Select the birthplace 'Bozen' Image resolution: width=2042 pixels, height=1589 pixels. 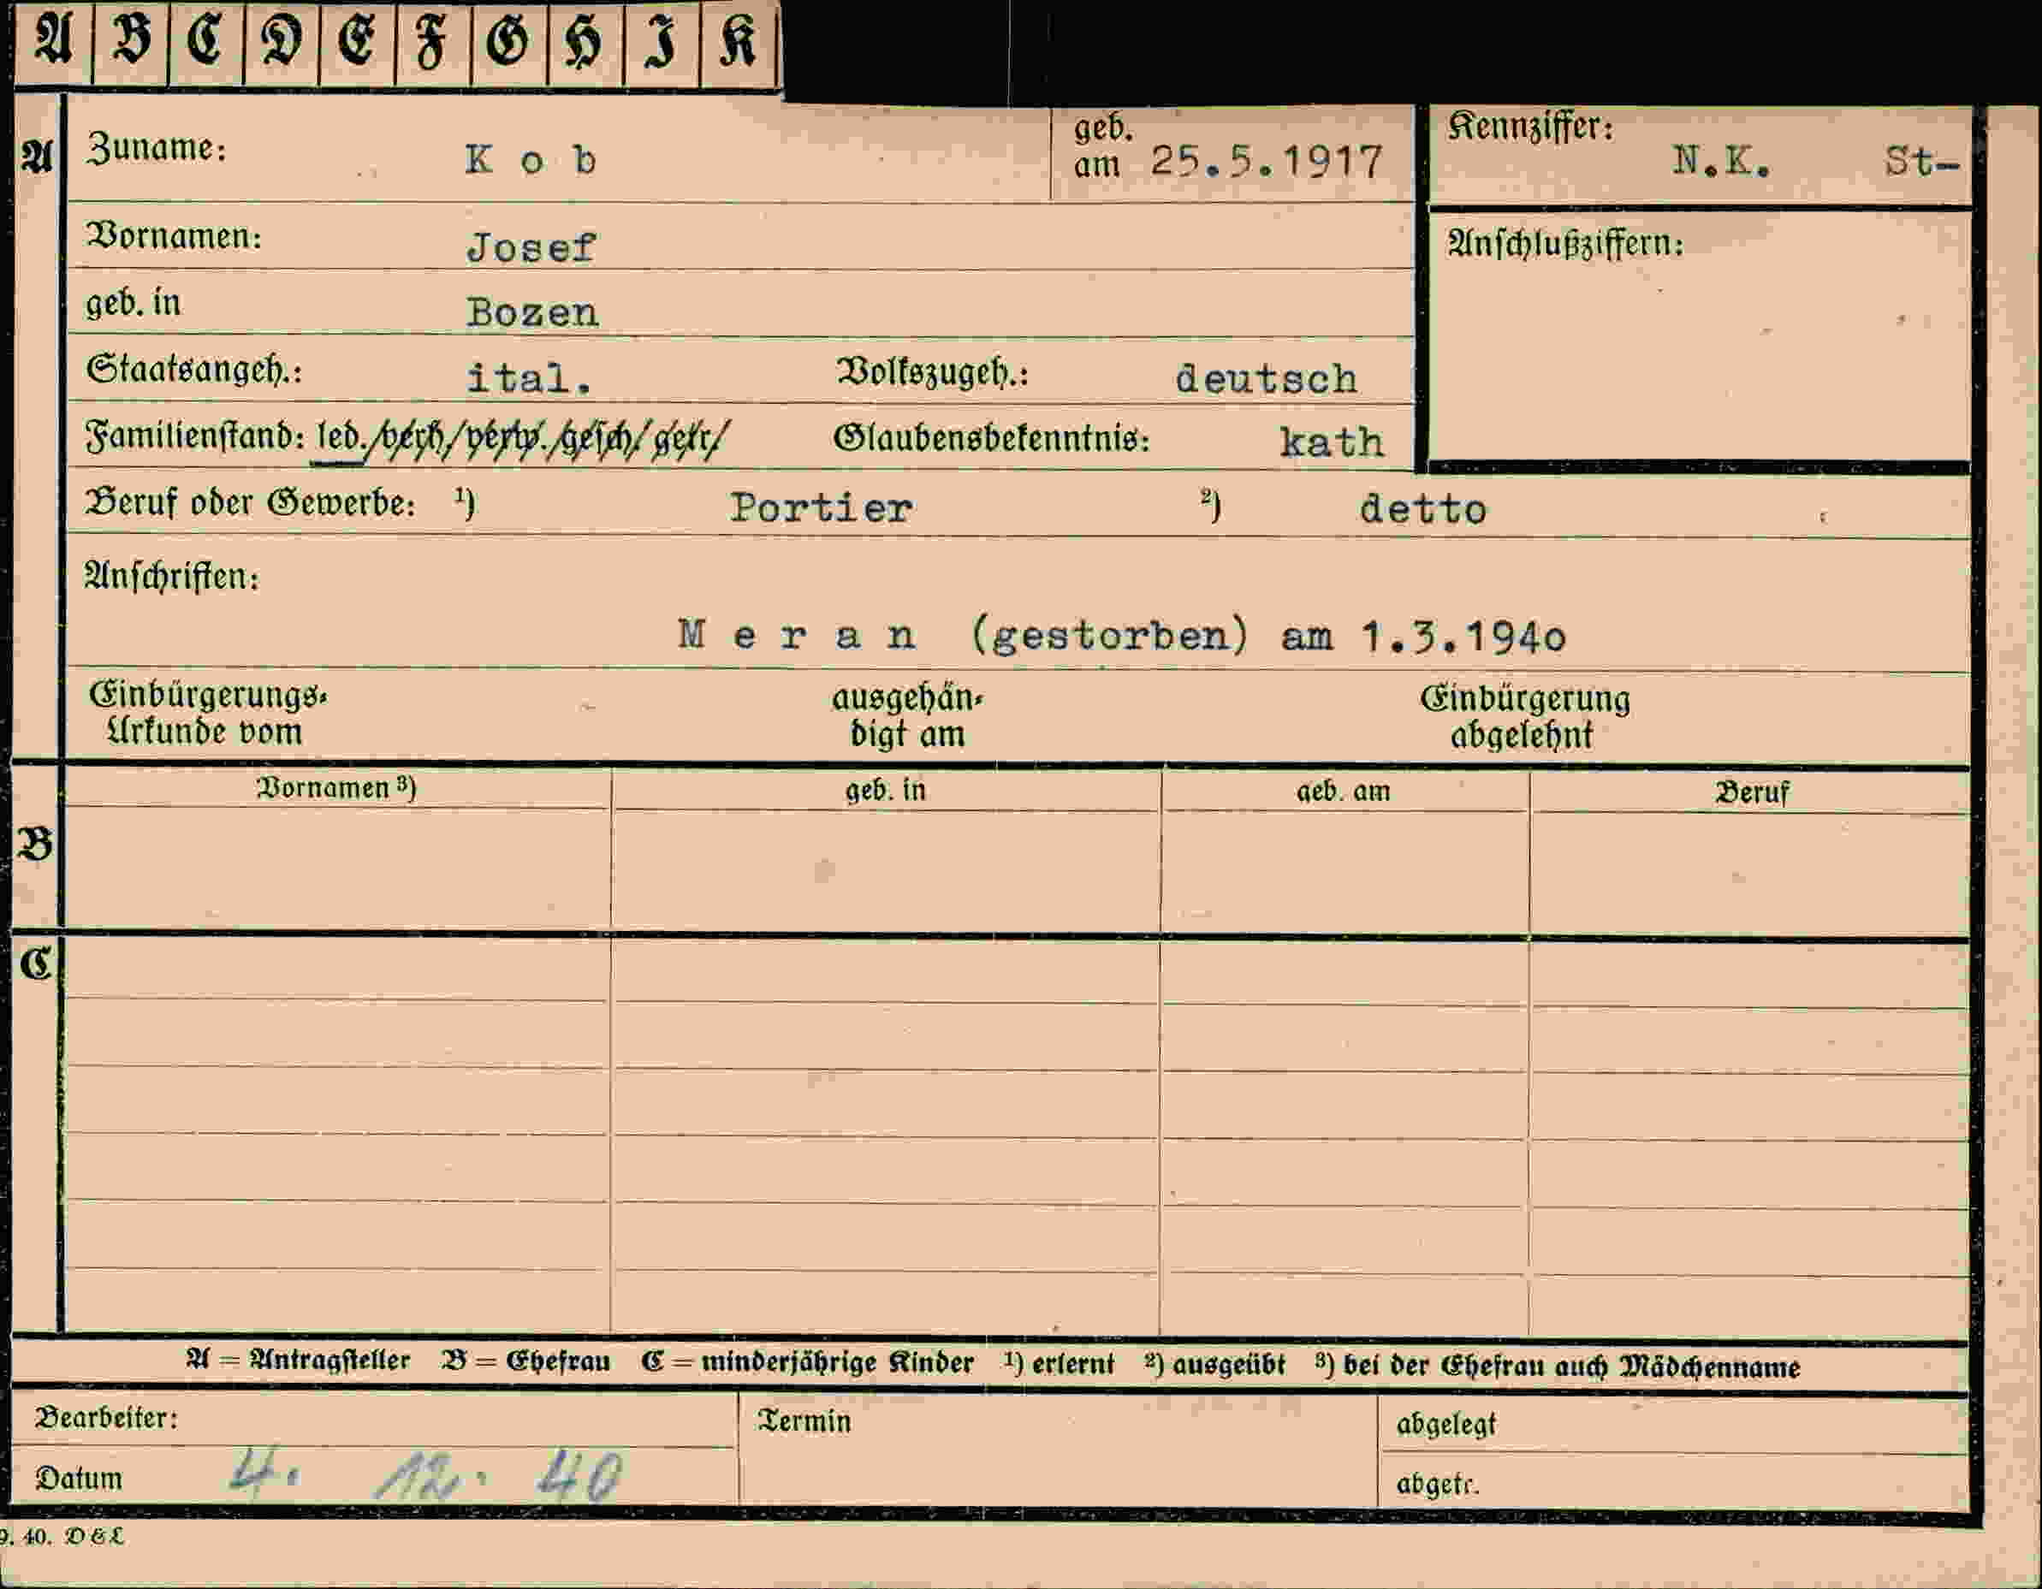532,312
